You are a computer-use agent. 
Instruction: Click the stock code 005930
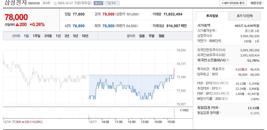coord(34,3)
